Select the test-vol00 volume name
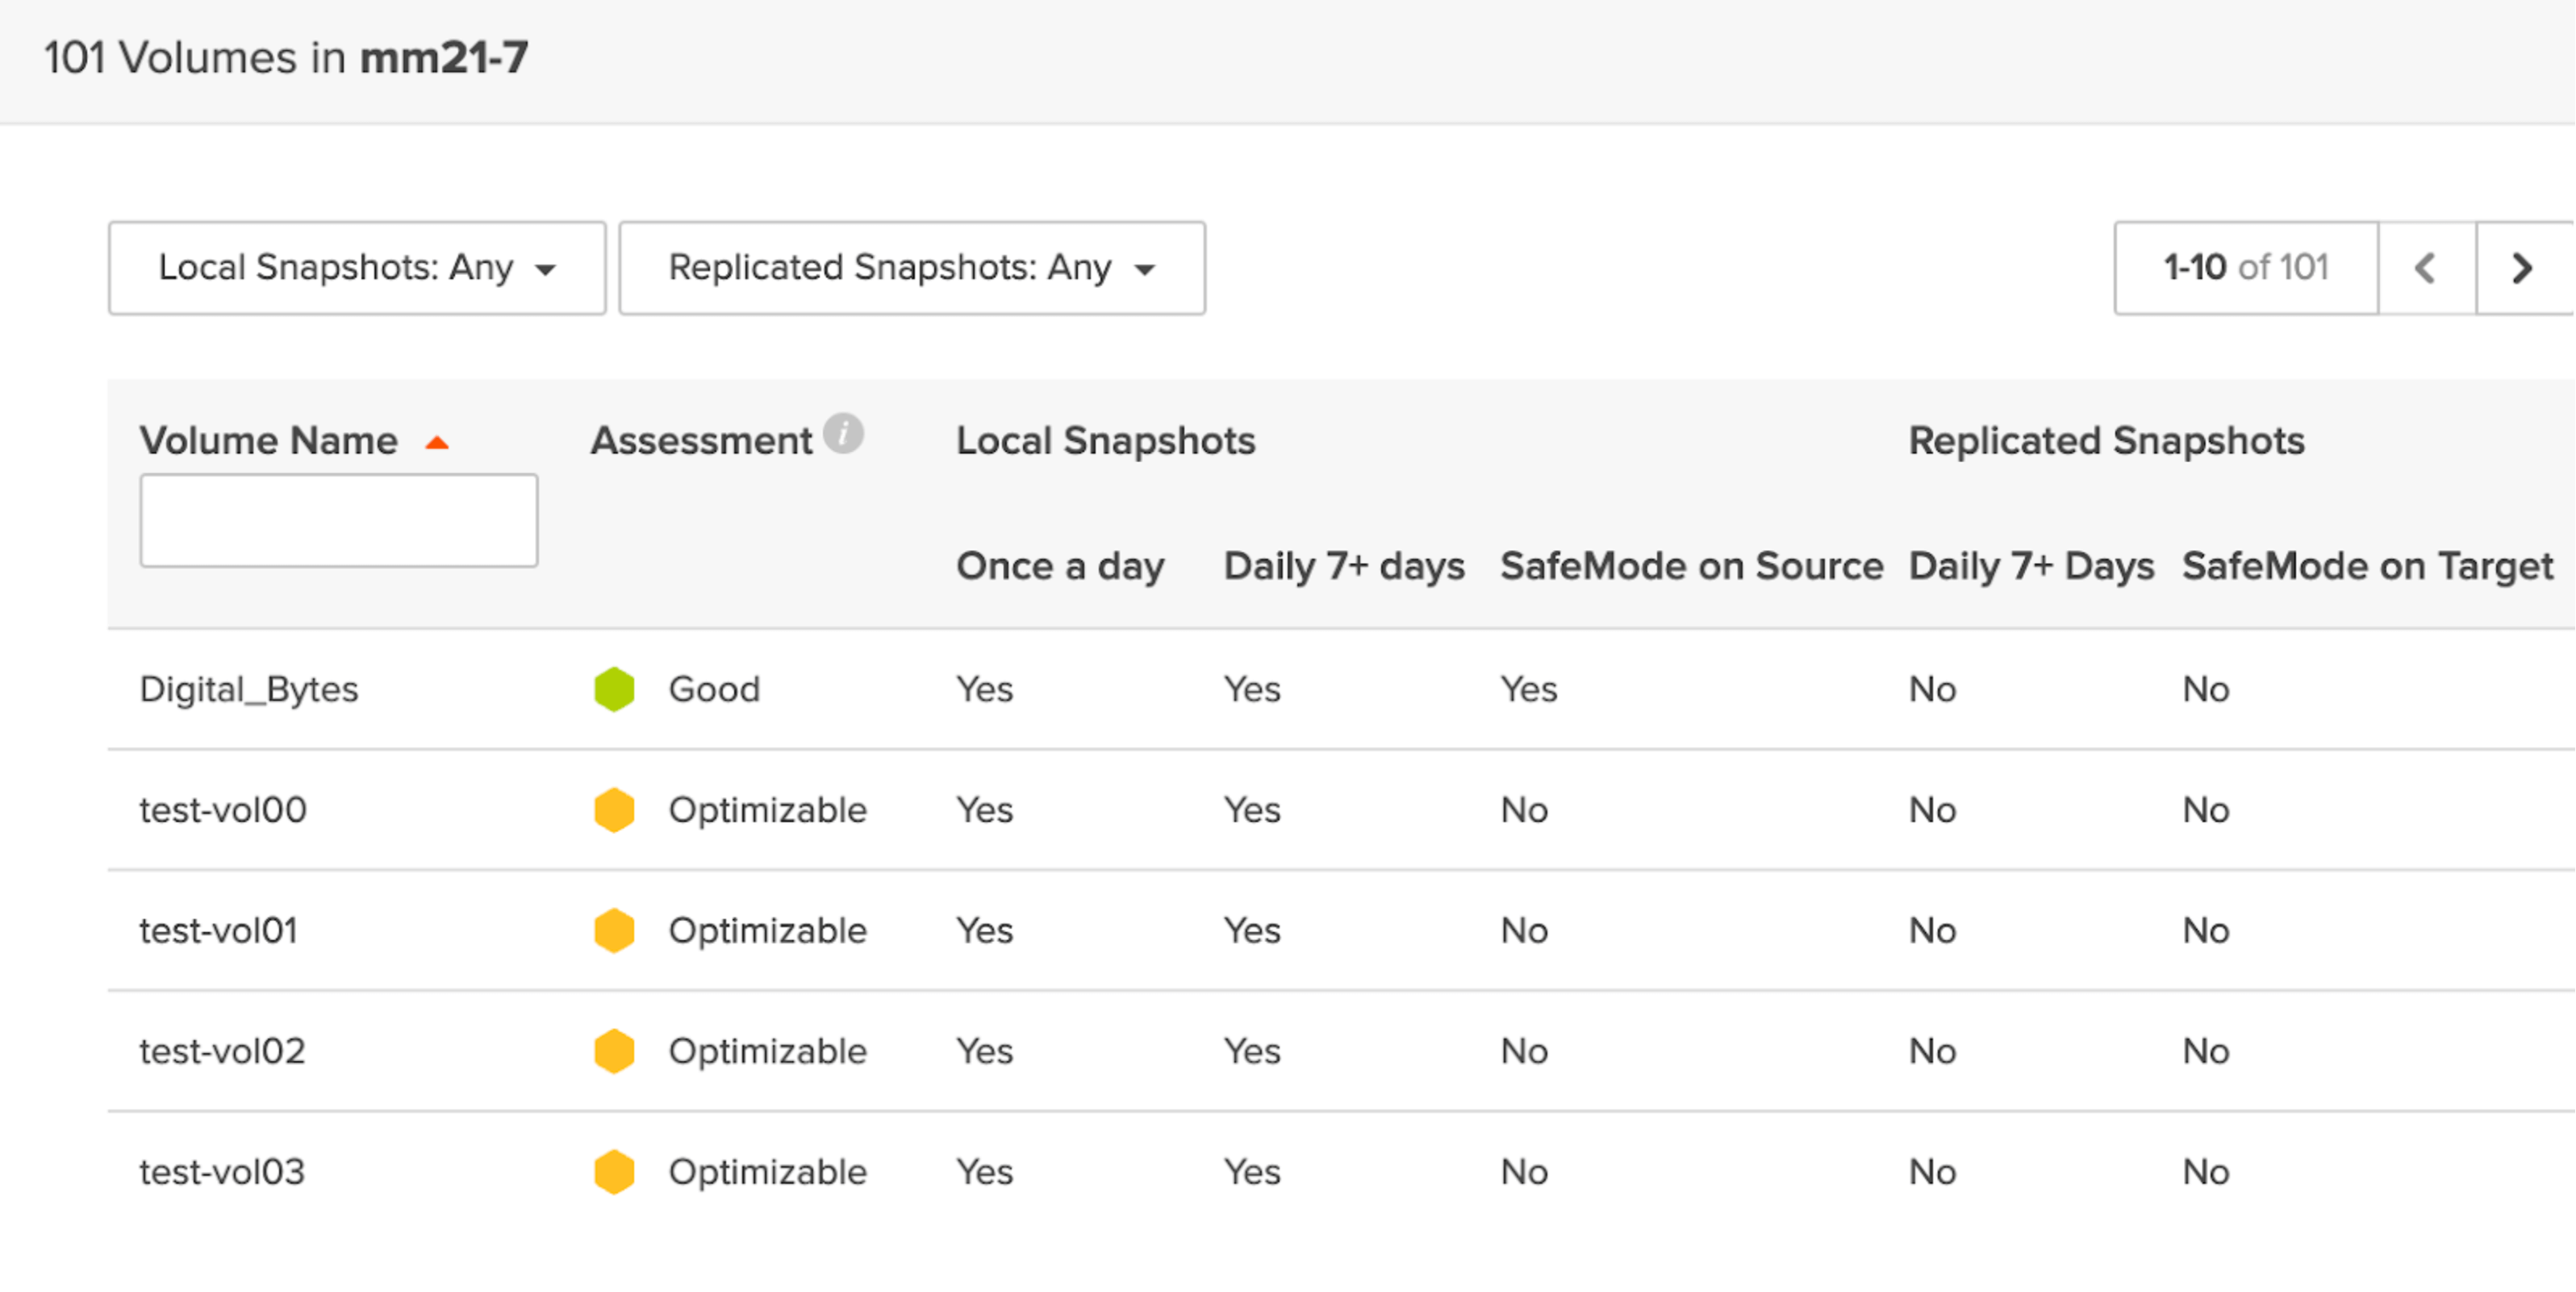Screen dimensions: 2576x1292 223,810
